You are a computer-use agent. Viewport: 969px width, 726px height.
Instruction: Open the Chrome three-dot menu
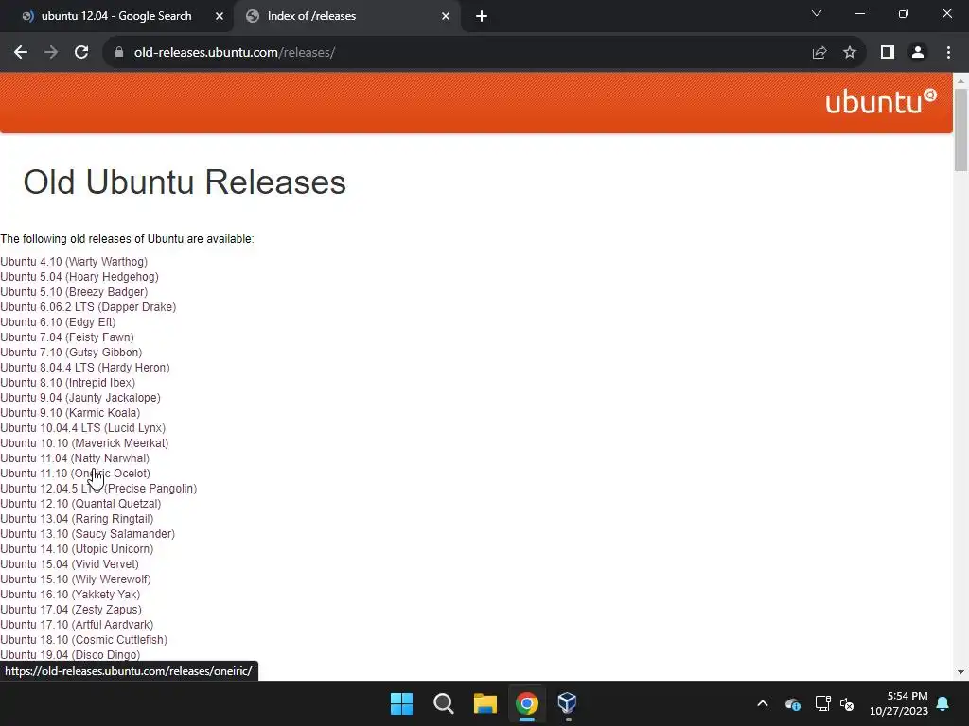[948, 53]
